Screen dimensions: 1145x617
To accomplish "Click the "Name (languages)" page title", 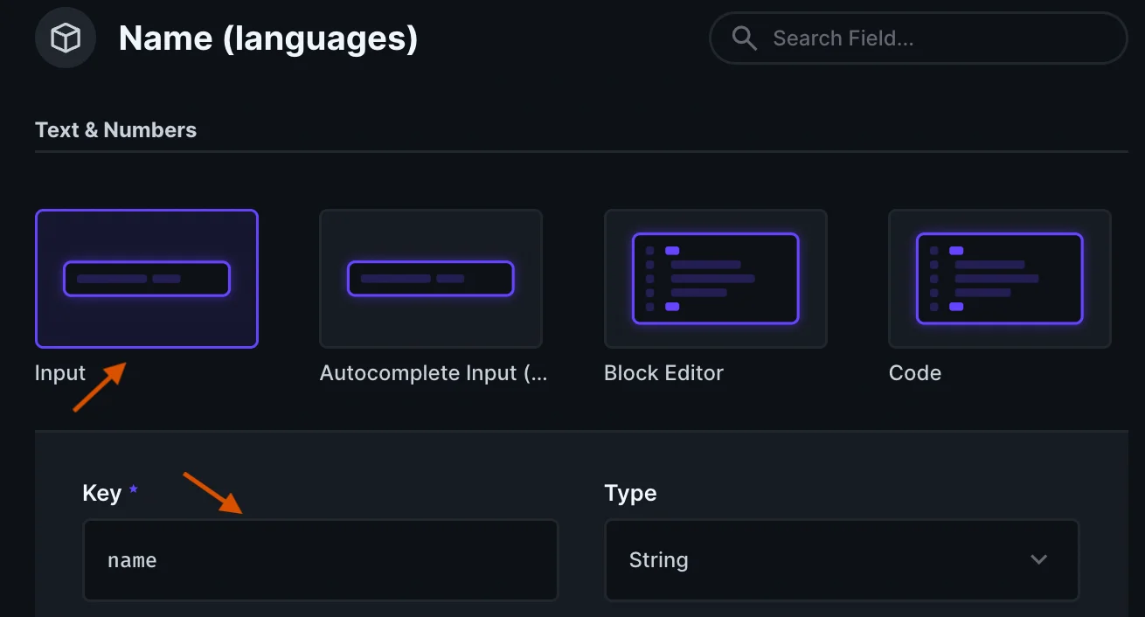I will 268,38.
